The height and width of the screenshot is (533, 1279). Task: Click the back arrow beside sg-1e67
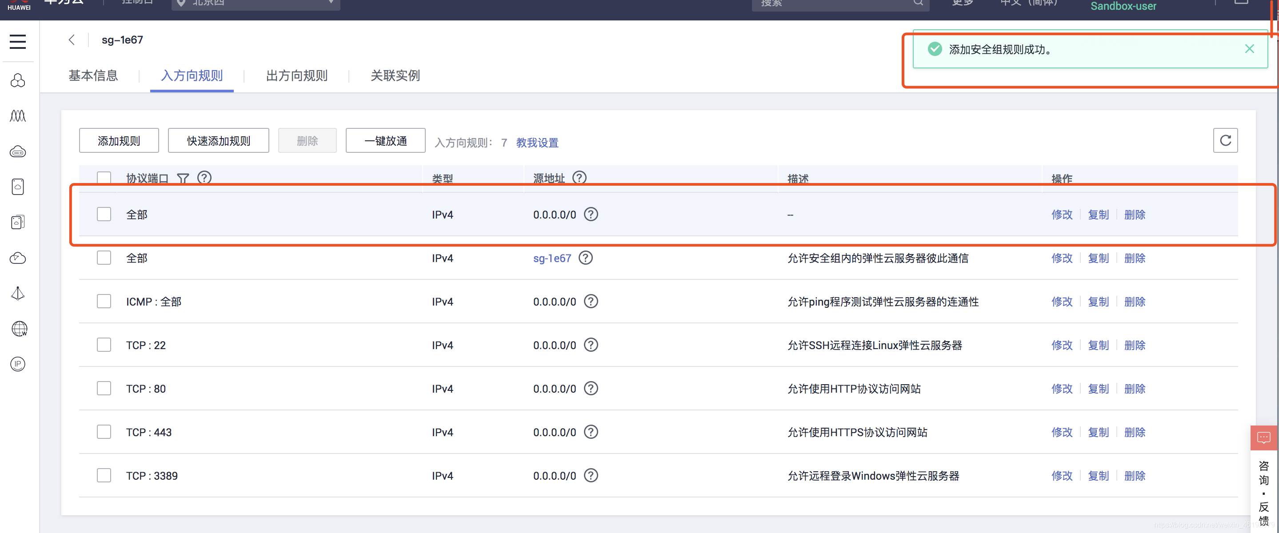click(x=72, y=40)
